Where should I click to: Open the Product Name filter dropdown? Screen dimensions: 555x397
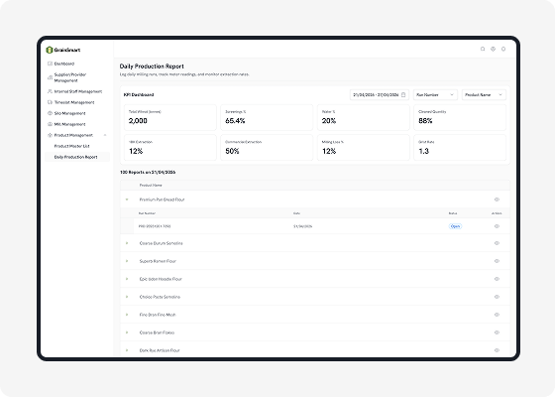pyautogui.click(x=484, y=95)
